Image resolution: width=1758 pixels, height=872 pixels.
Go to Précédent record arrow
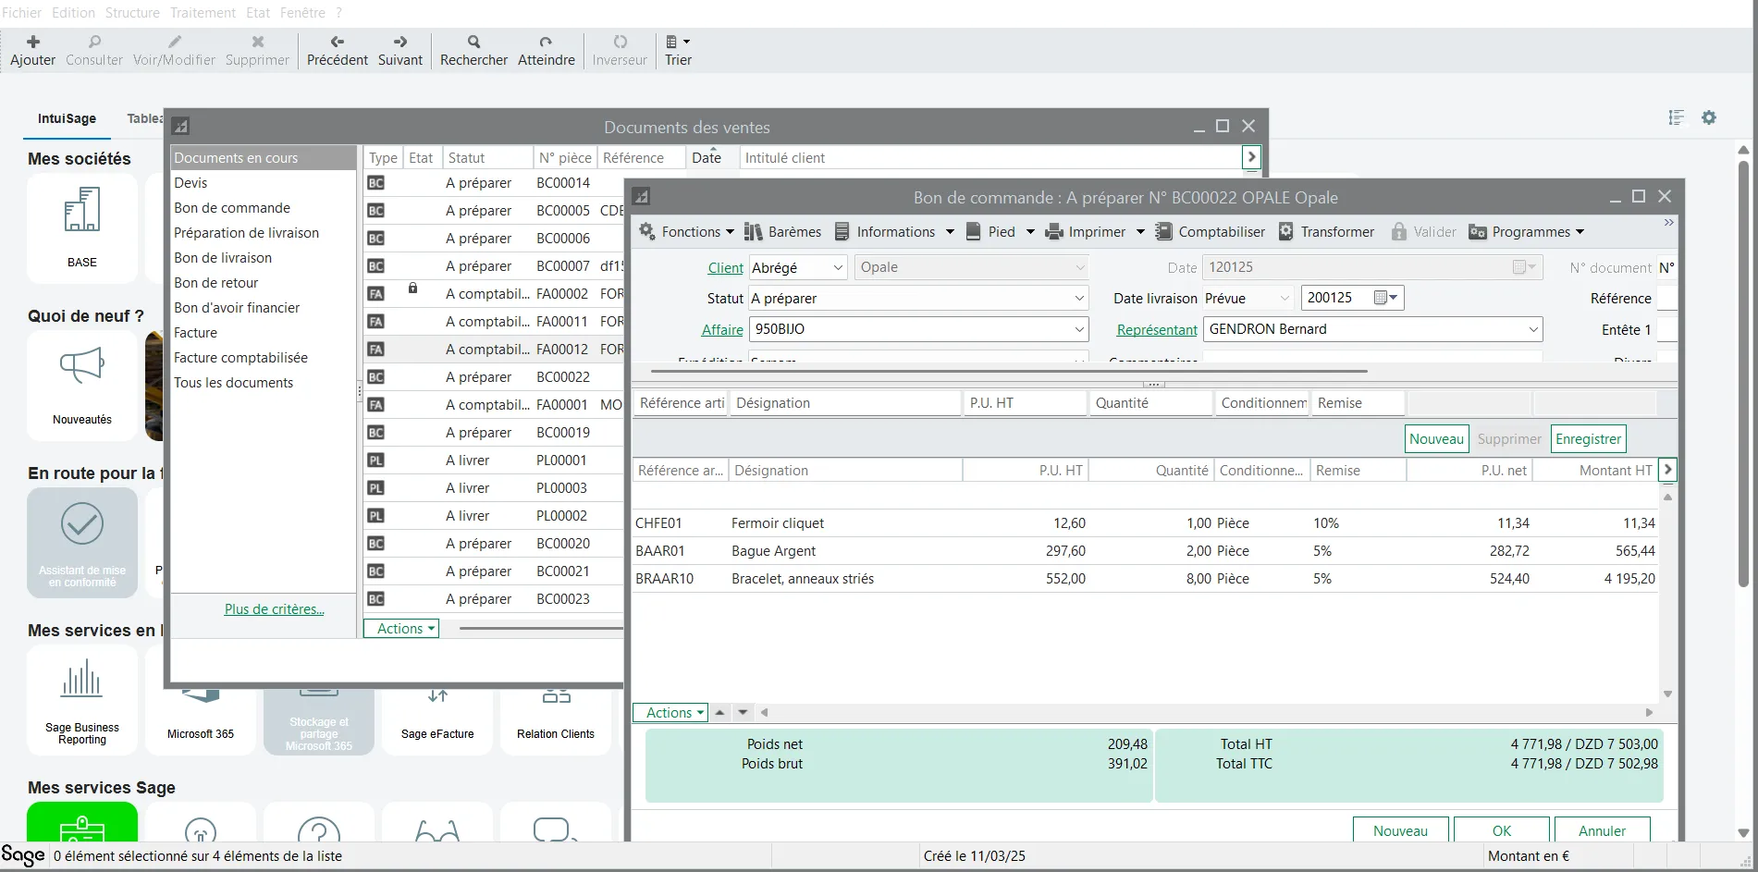[x=338, y=42]
